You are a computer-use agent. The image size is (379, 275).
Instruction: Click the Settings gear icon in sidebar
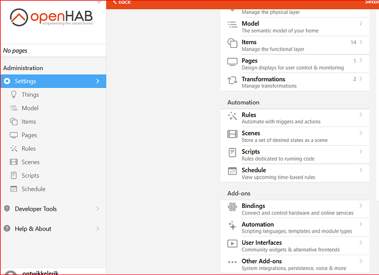tap(7, 81)
